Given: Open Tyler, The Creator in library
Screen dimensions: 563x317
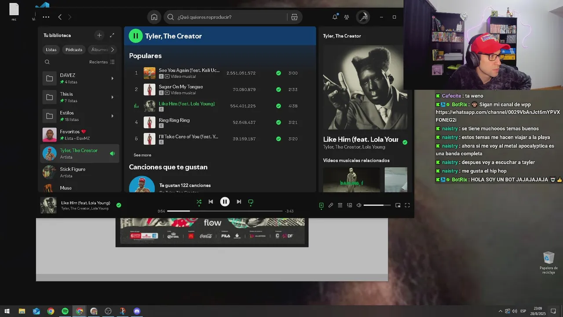Looking at the screenshot, I should coord(80,154).
